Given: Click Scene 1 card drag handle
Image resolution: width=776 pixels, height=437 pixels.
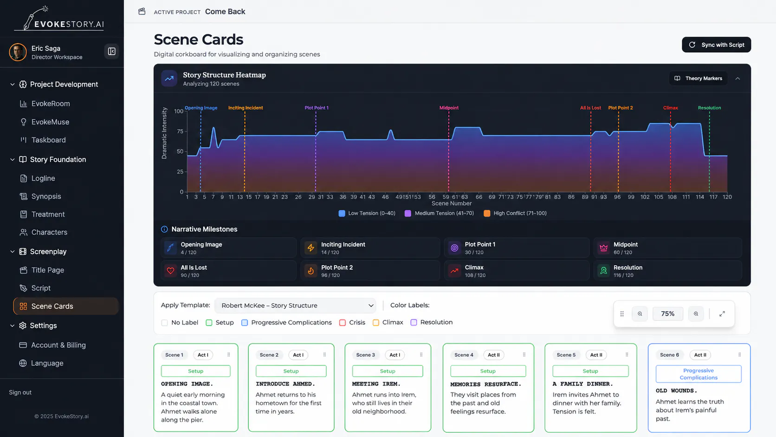Looking at the screenshot, I should tap(229, 355).
